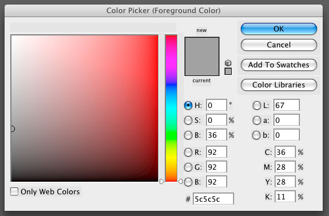Click the S saturation value field

click(x=216, y=120)
